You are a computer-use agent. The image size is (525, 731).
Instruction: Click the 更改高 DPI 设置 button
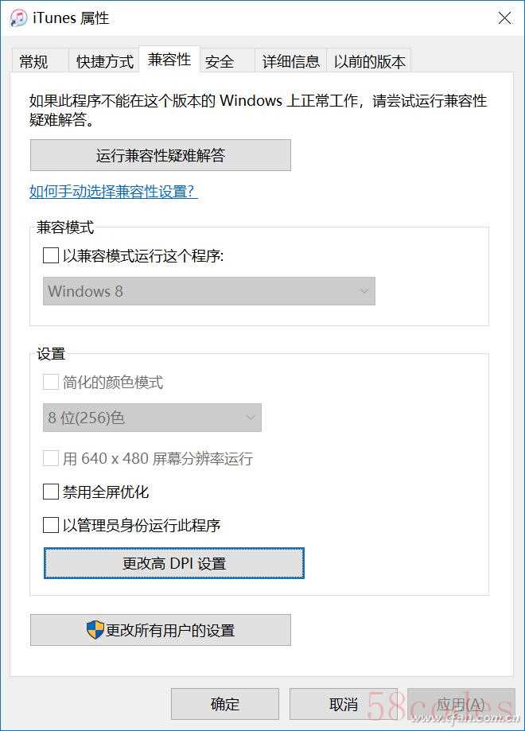pyautogui.click(x=174, y=563)
